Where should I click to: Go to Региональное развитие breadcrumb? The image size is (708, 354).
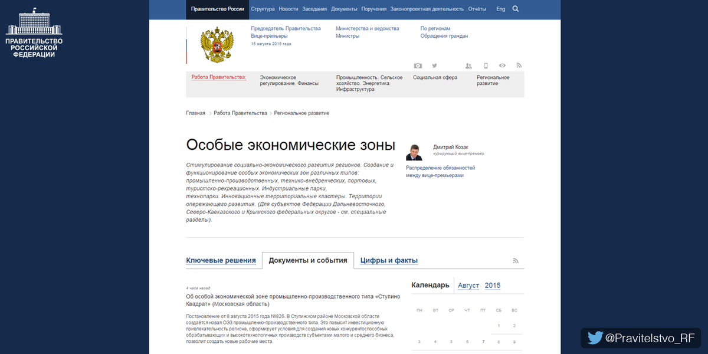[x=301, y=113]
